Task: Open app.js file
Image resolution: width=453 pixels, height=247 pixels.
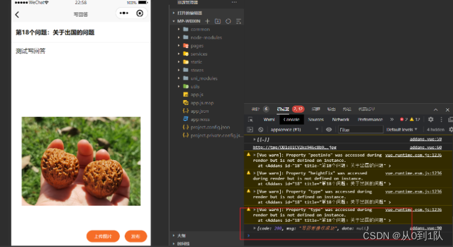Action: 197,95
